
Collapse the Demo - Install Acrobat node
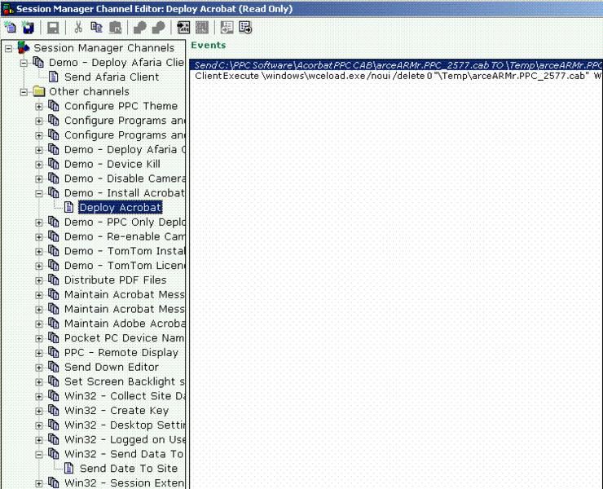point(39,193)
